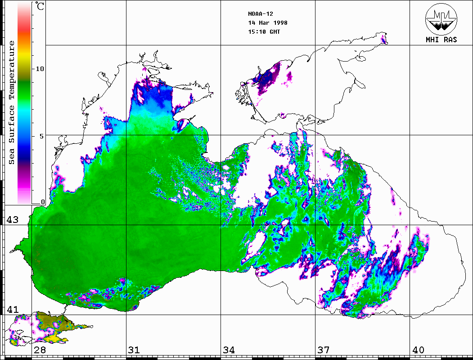Click the MHI RAS logo emblem
Screen dimensions: 473x360
coord(441,19)
